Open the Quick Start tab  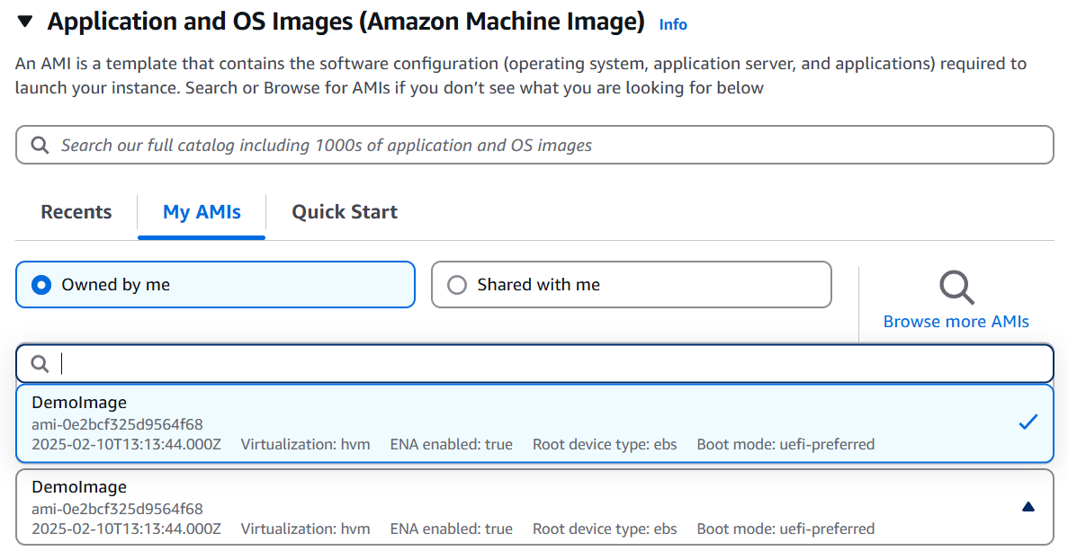345,212
